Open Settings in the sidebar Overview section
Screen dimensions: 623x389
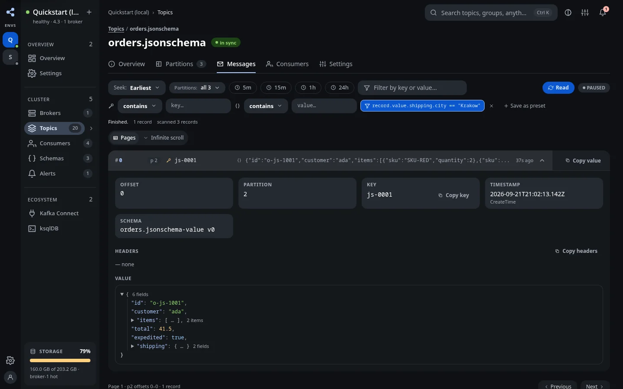60,73
